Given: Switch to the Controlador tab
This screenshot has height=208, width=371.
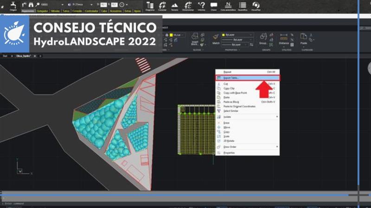Looking at the screenshot, I should click(x=91, y=11).
